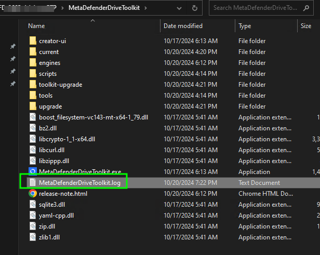Select the libzippp.dll file name

click(x=54, y=161)
